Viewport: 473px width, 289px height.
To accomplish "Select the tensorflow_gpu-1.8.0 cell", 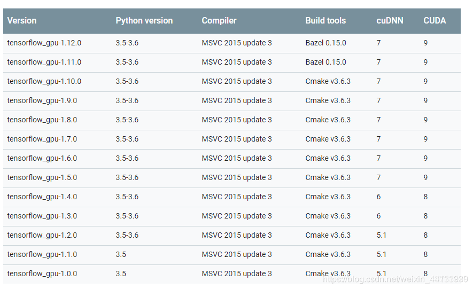I will click(x=42, y=120).
